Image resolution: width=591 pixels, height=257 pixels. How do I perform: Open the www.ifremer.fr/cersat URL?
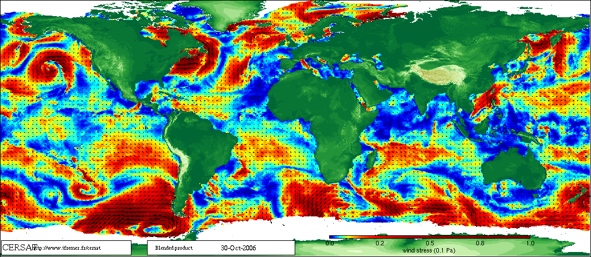[x=67, y=248]
